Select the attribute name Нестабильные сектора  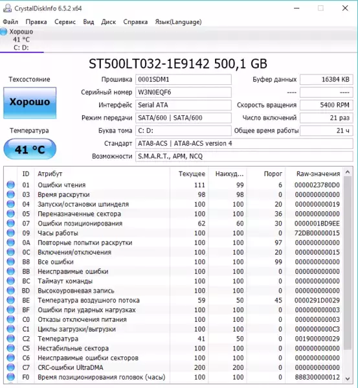[73, 348]
